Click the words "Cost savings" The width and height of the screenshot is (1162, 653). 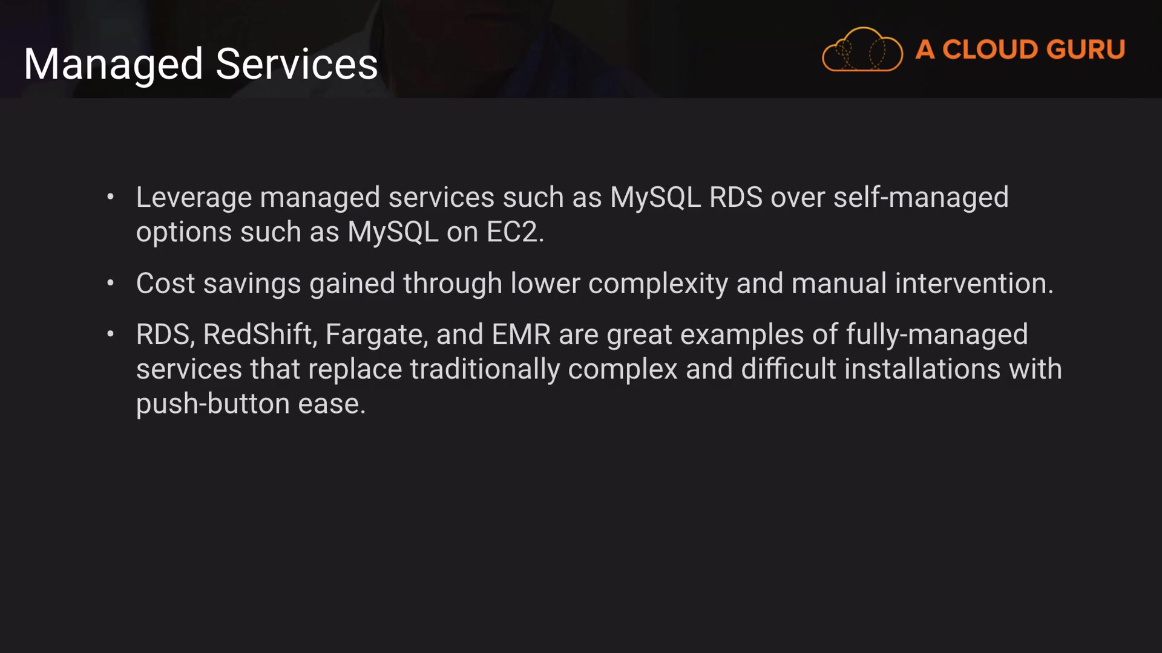(x=218, y=283)
